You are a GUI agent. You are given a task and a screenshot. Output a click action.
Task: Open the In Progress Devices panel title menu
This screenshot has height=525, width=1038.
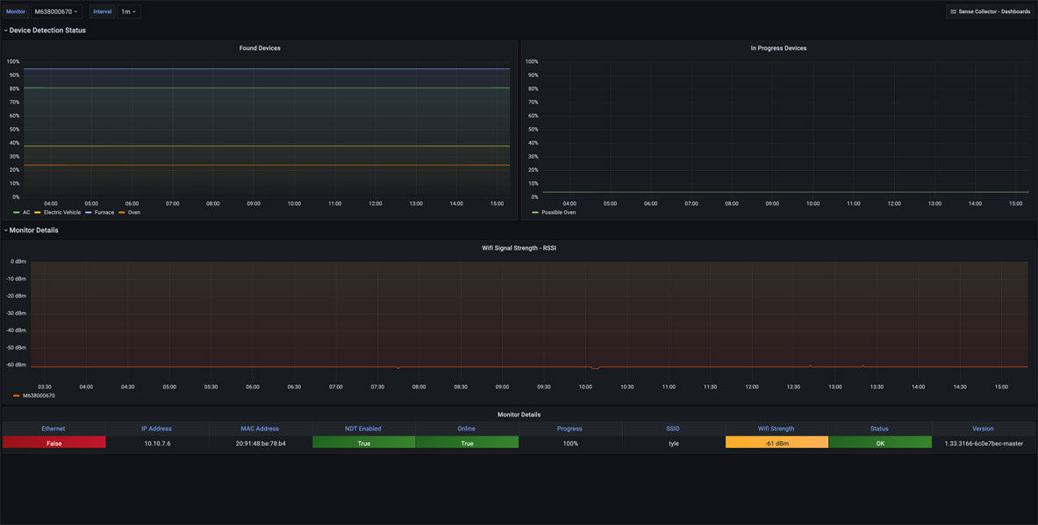[x=778, y=48]
